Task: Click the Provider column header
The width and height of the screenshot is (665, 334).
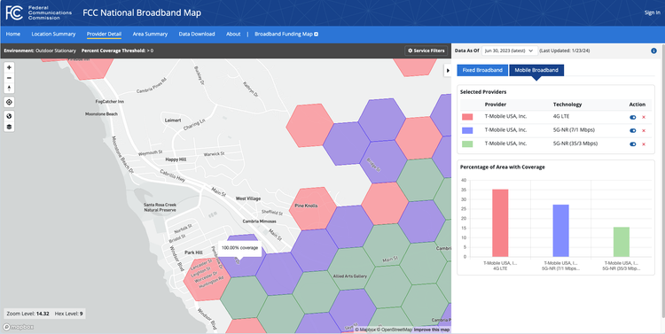Action: point(496,105)
